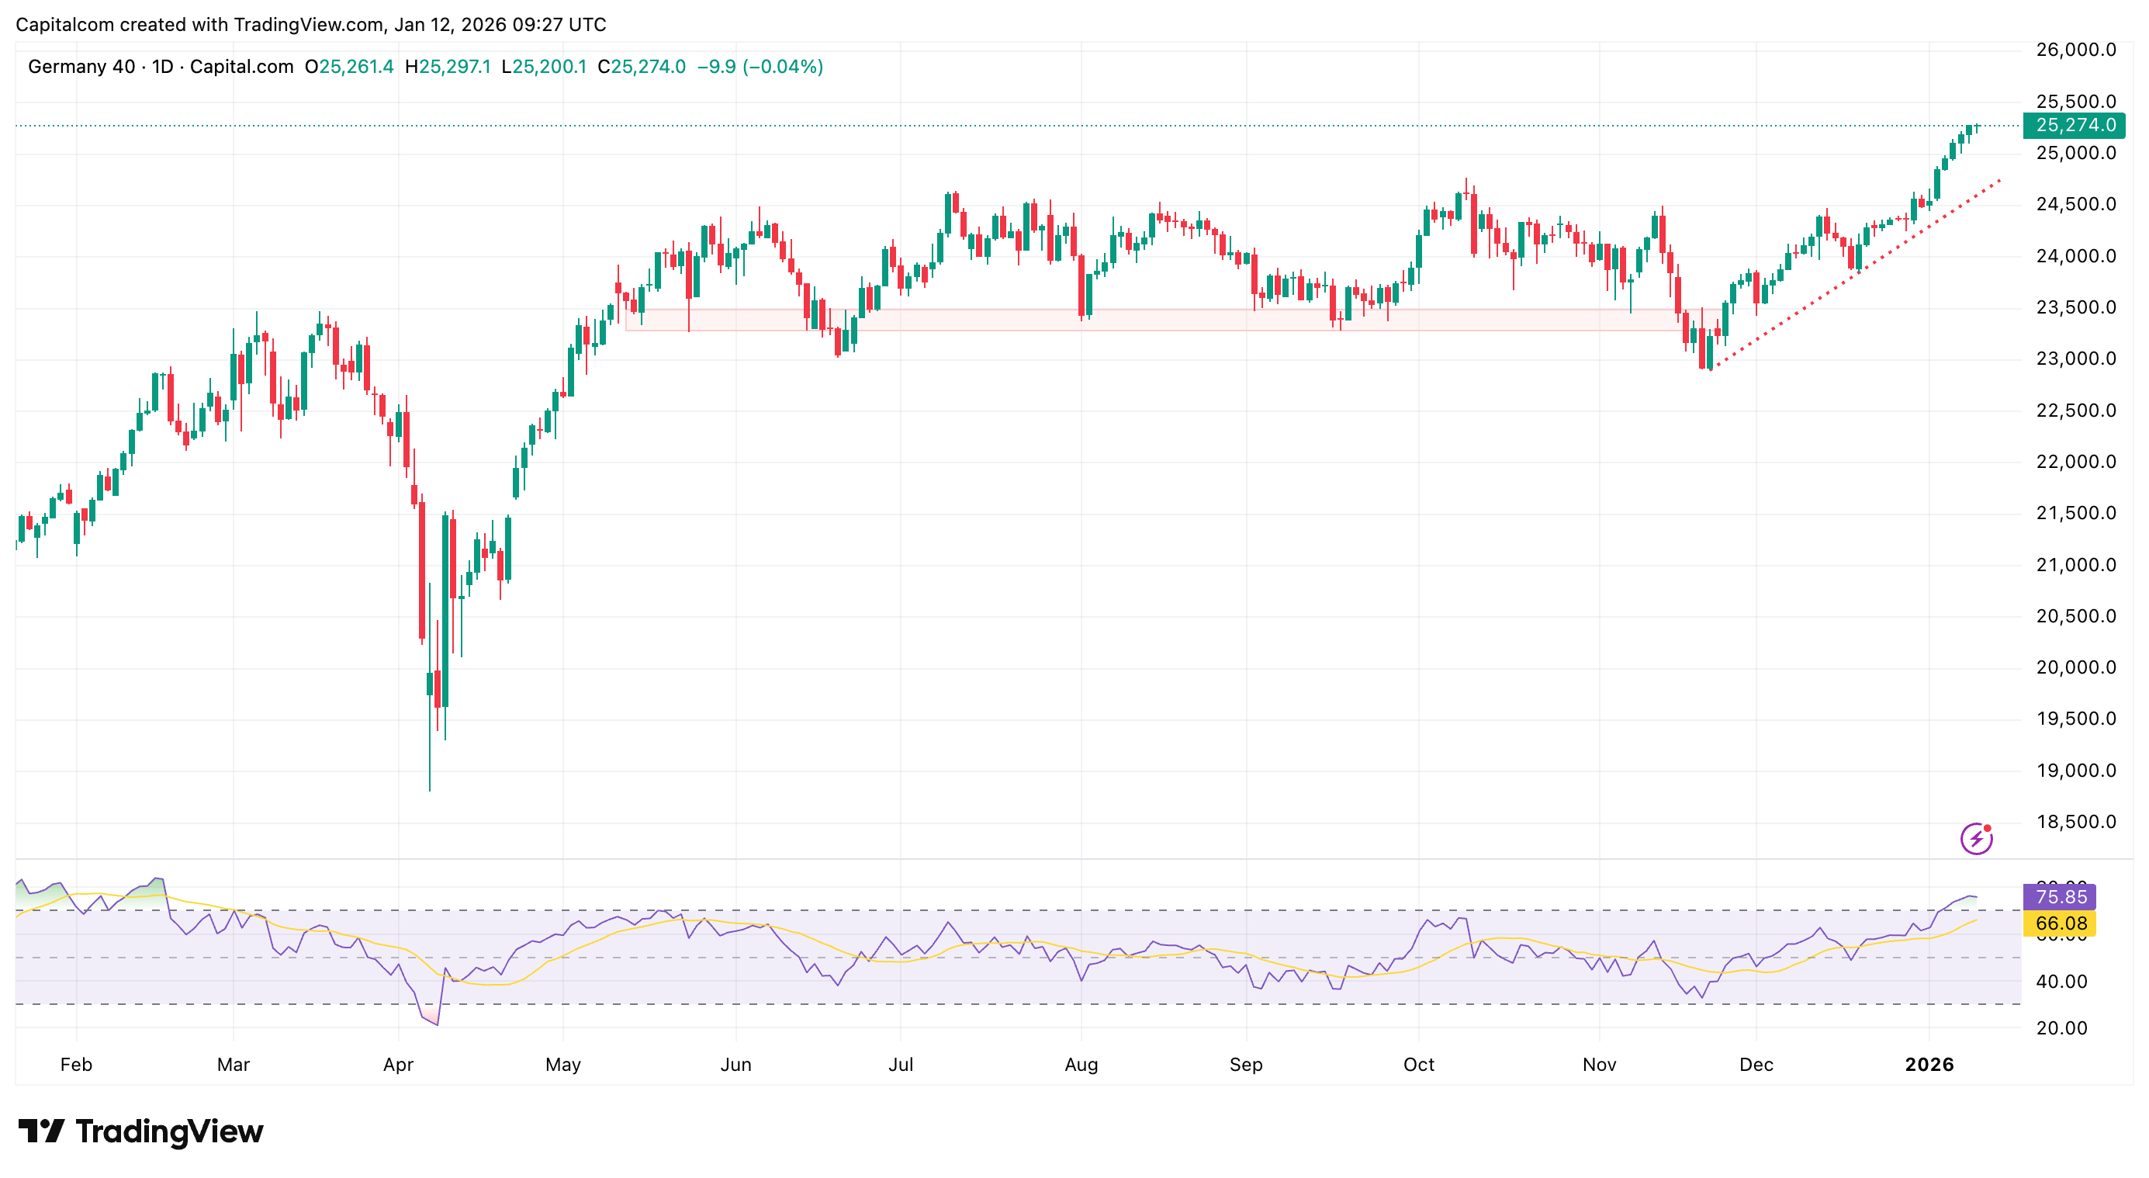
Task: Click the 2026 year label on time axis
Action: click(1929, 1064)
